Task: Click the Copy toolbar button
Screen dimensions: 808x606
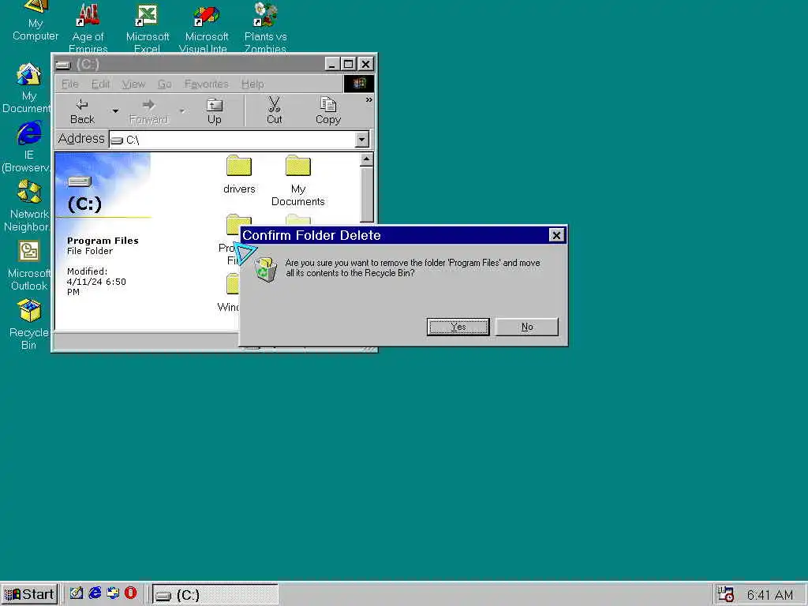Action: [x=327, y=111]
